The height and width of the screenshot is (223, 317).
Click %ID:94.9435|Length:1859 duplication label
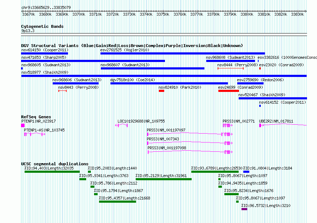(x=243, y=183)
